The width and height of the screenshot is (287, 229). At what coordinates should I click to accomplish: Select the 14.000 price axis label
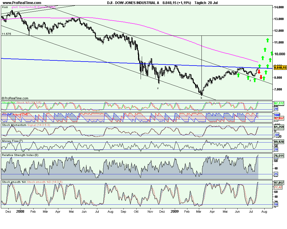coord(279,7)
